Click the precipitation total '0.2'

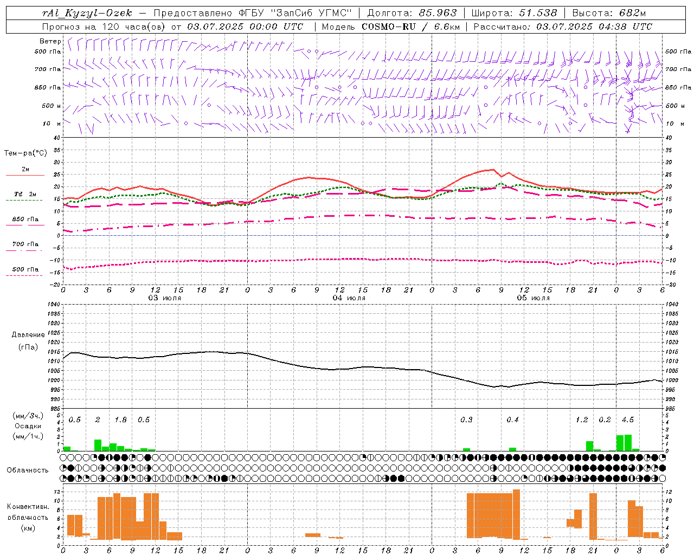tap(605, 420)
